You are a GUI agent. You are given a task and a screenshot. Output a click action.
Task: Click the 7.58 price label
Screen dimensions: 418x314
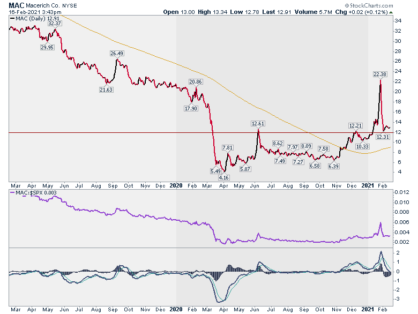pos(323,149)
